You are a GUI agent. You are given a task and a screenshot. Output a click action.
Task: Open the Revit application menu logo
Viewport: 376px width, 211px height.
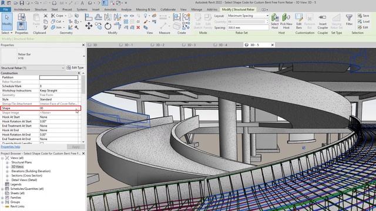pyautogui.click(x=2, y=3)
